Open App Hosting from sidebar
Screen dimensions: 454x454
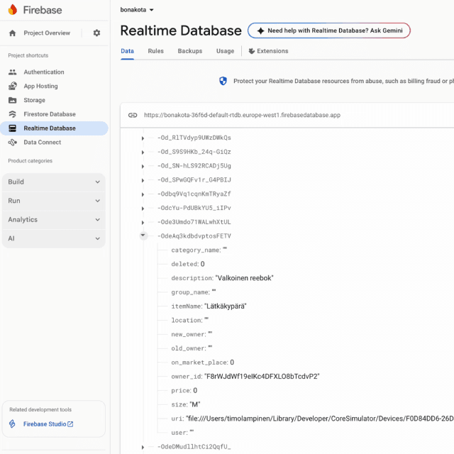tap(54, 86)
